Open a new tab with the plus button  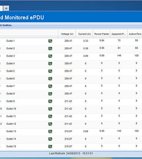pyautogui.click(x=6, y=8)
